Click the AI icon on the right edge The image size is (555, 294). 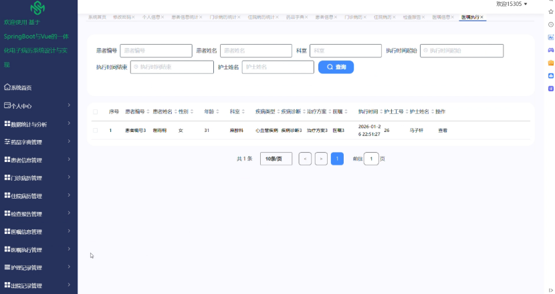click(551, 37)
